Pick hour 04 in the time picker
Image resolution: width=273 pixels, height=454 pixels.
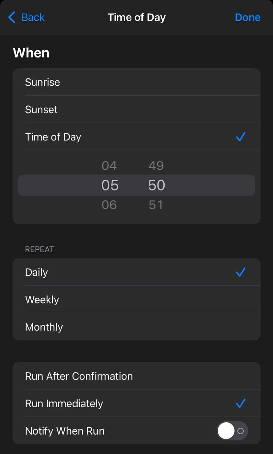pos(109,166)
